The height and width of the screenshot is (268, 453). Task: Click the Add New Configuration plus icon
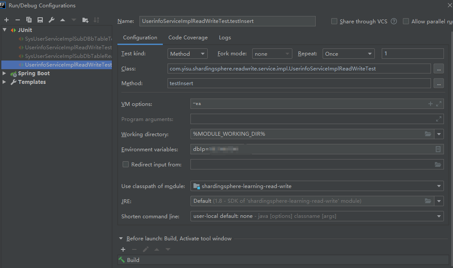pos(6,20)
